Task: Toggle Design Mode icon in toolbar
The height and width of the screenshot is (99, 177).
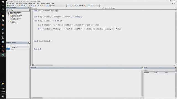Action: click(36, 5)
